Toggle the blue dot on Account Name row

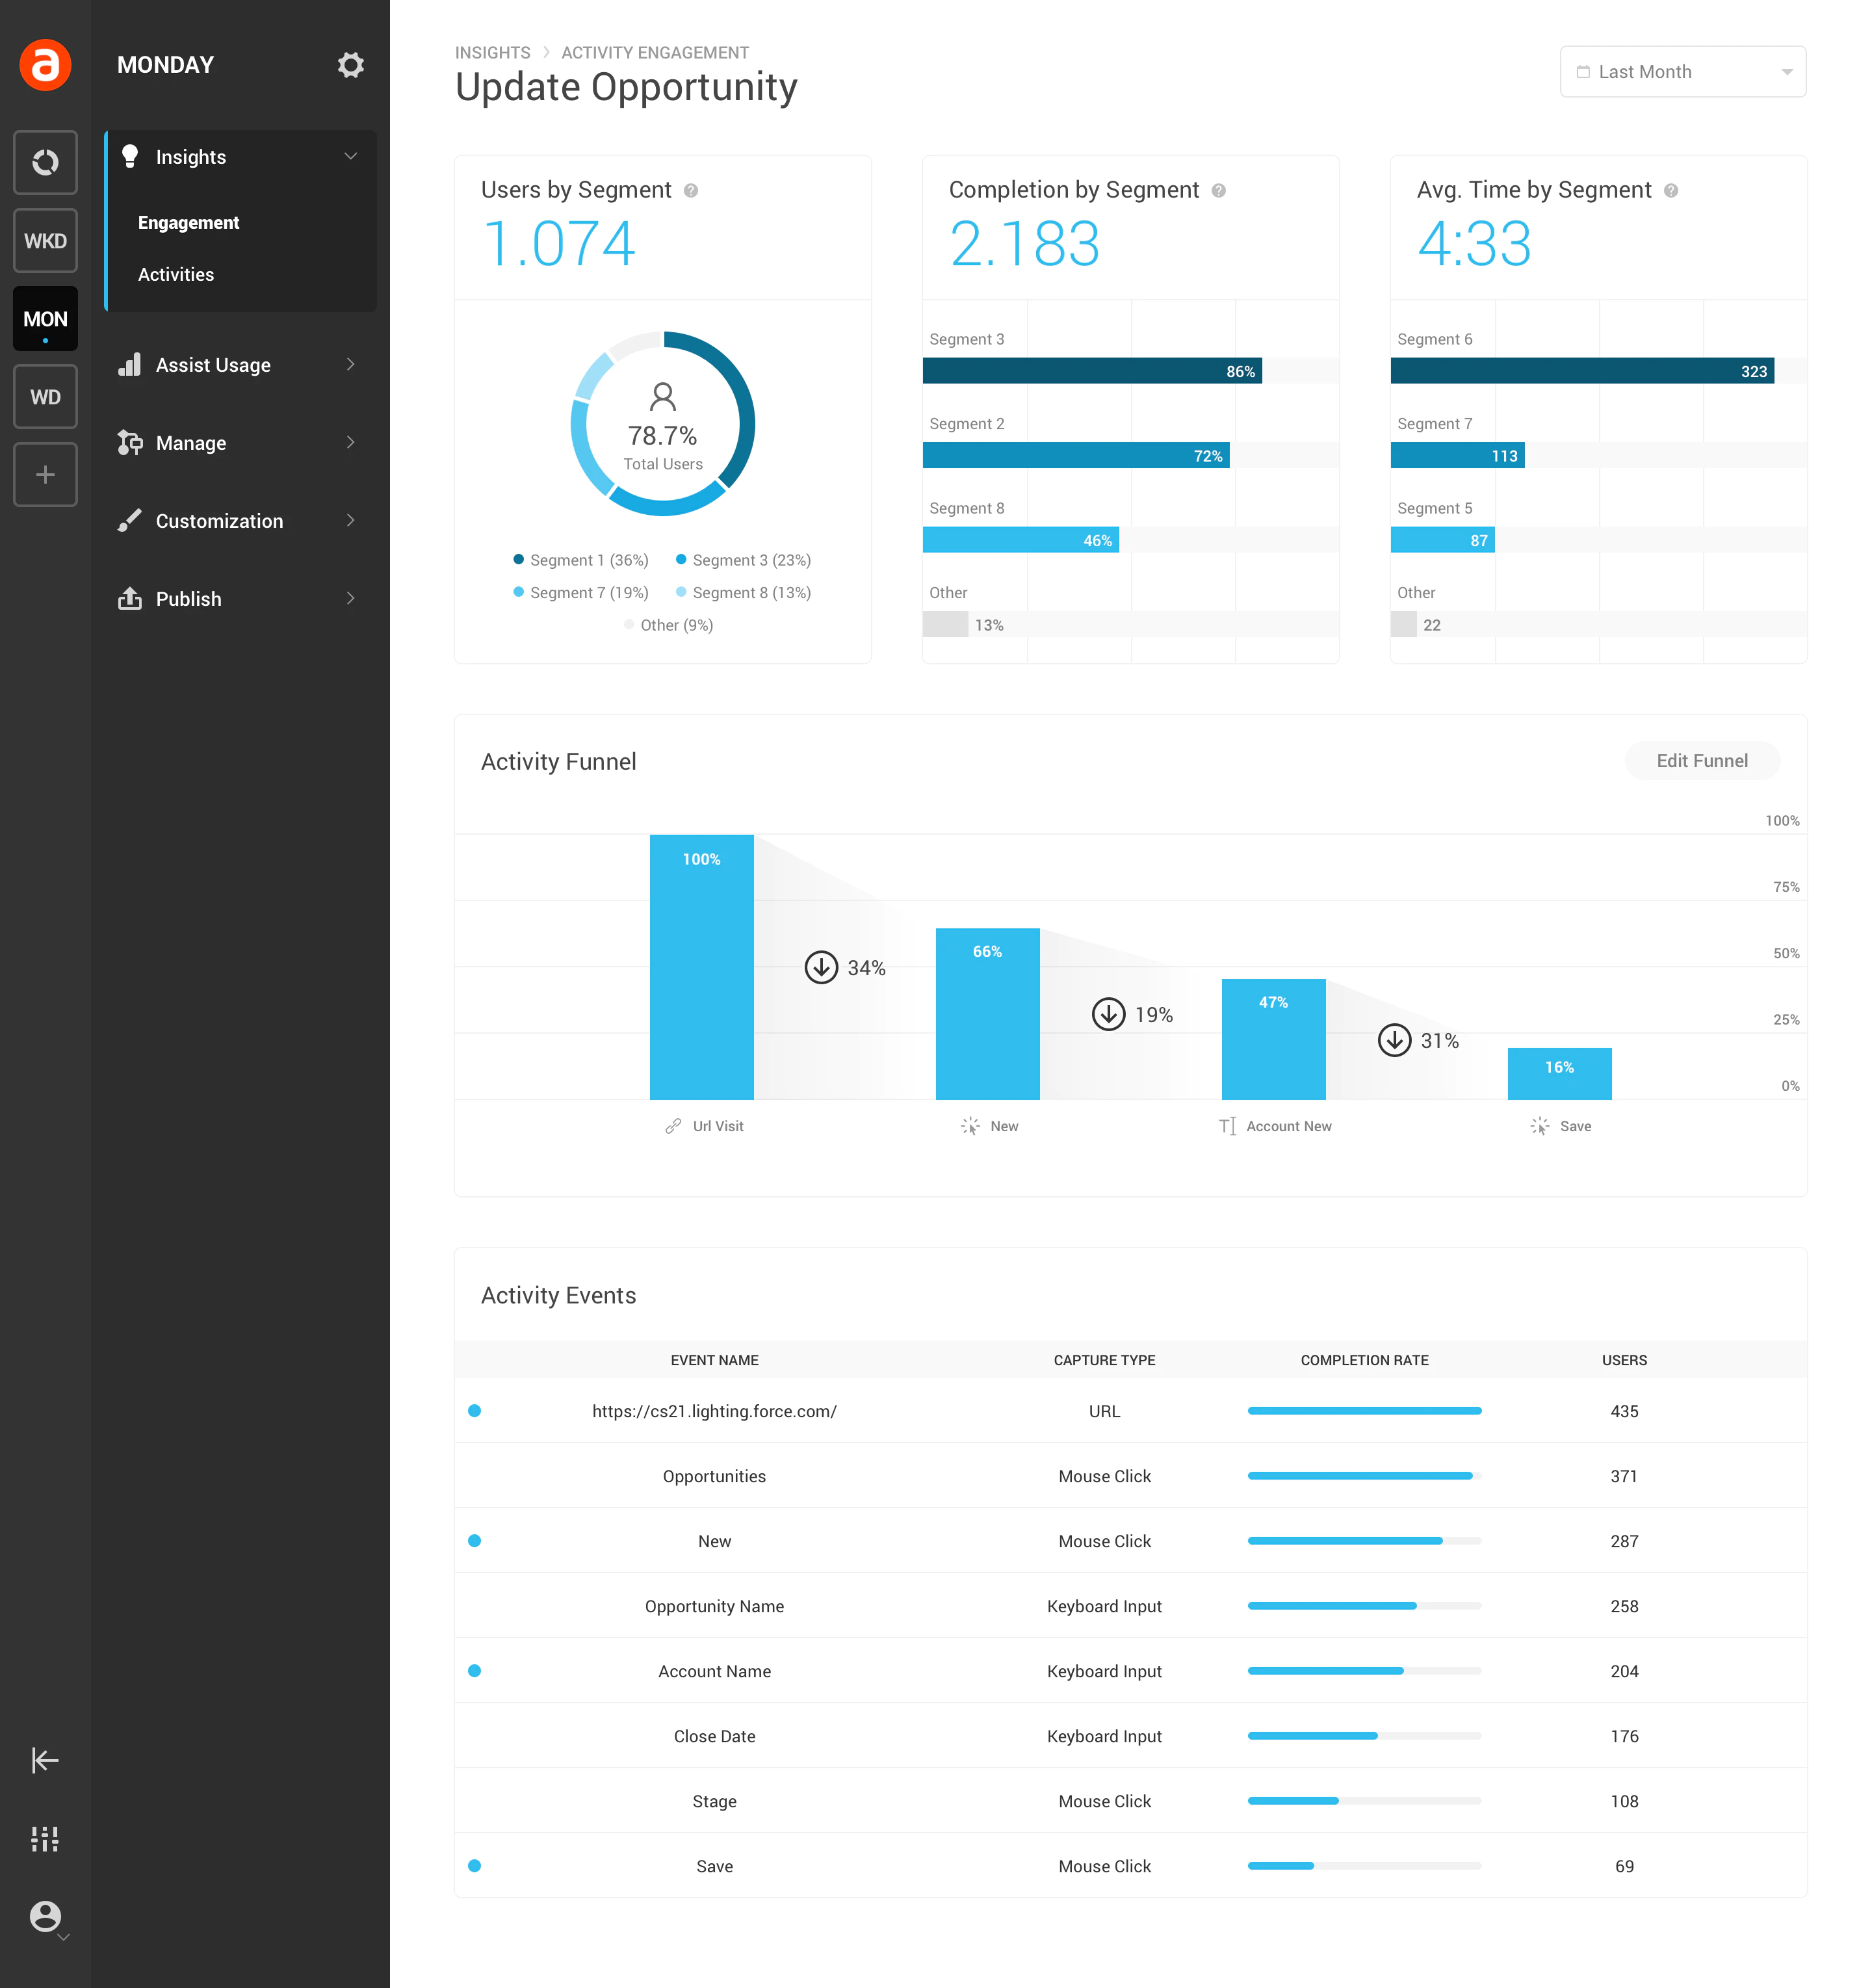[x=475, y=1671]
